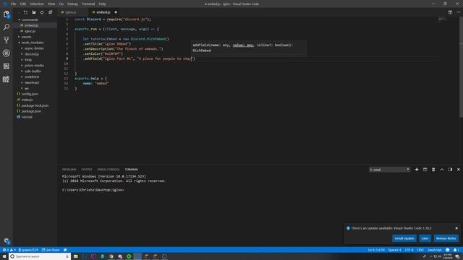Move the terminal panel to the right side
The height and width of the screenshot is (260, 463).
click(x=450, y=170)
